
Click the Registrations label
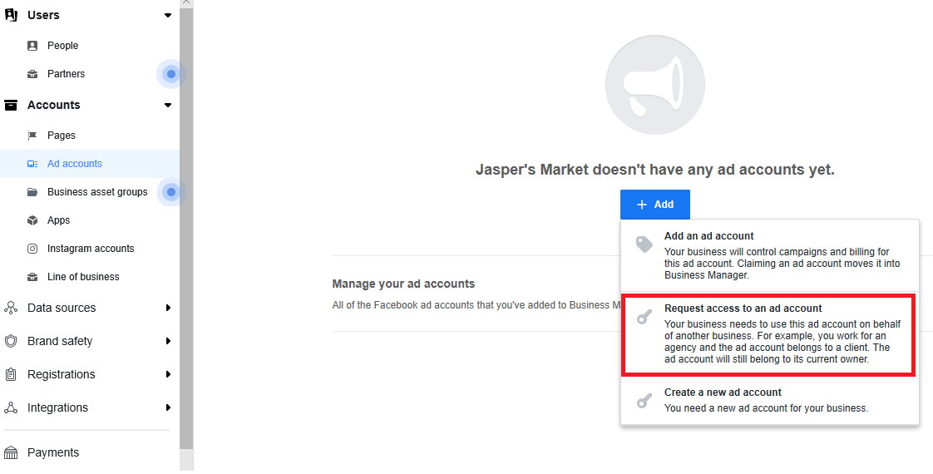(62, 375)
